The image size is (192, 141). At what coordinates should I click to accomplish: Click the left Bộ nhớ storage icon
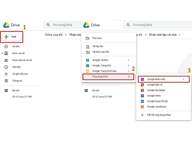click(x=6, y=91)
